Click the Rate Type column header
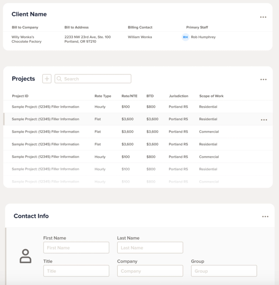Image resolution: width=279 pixels, height=285 pixels. [103, 96]
